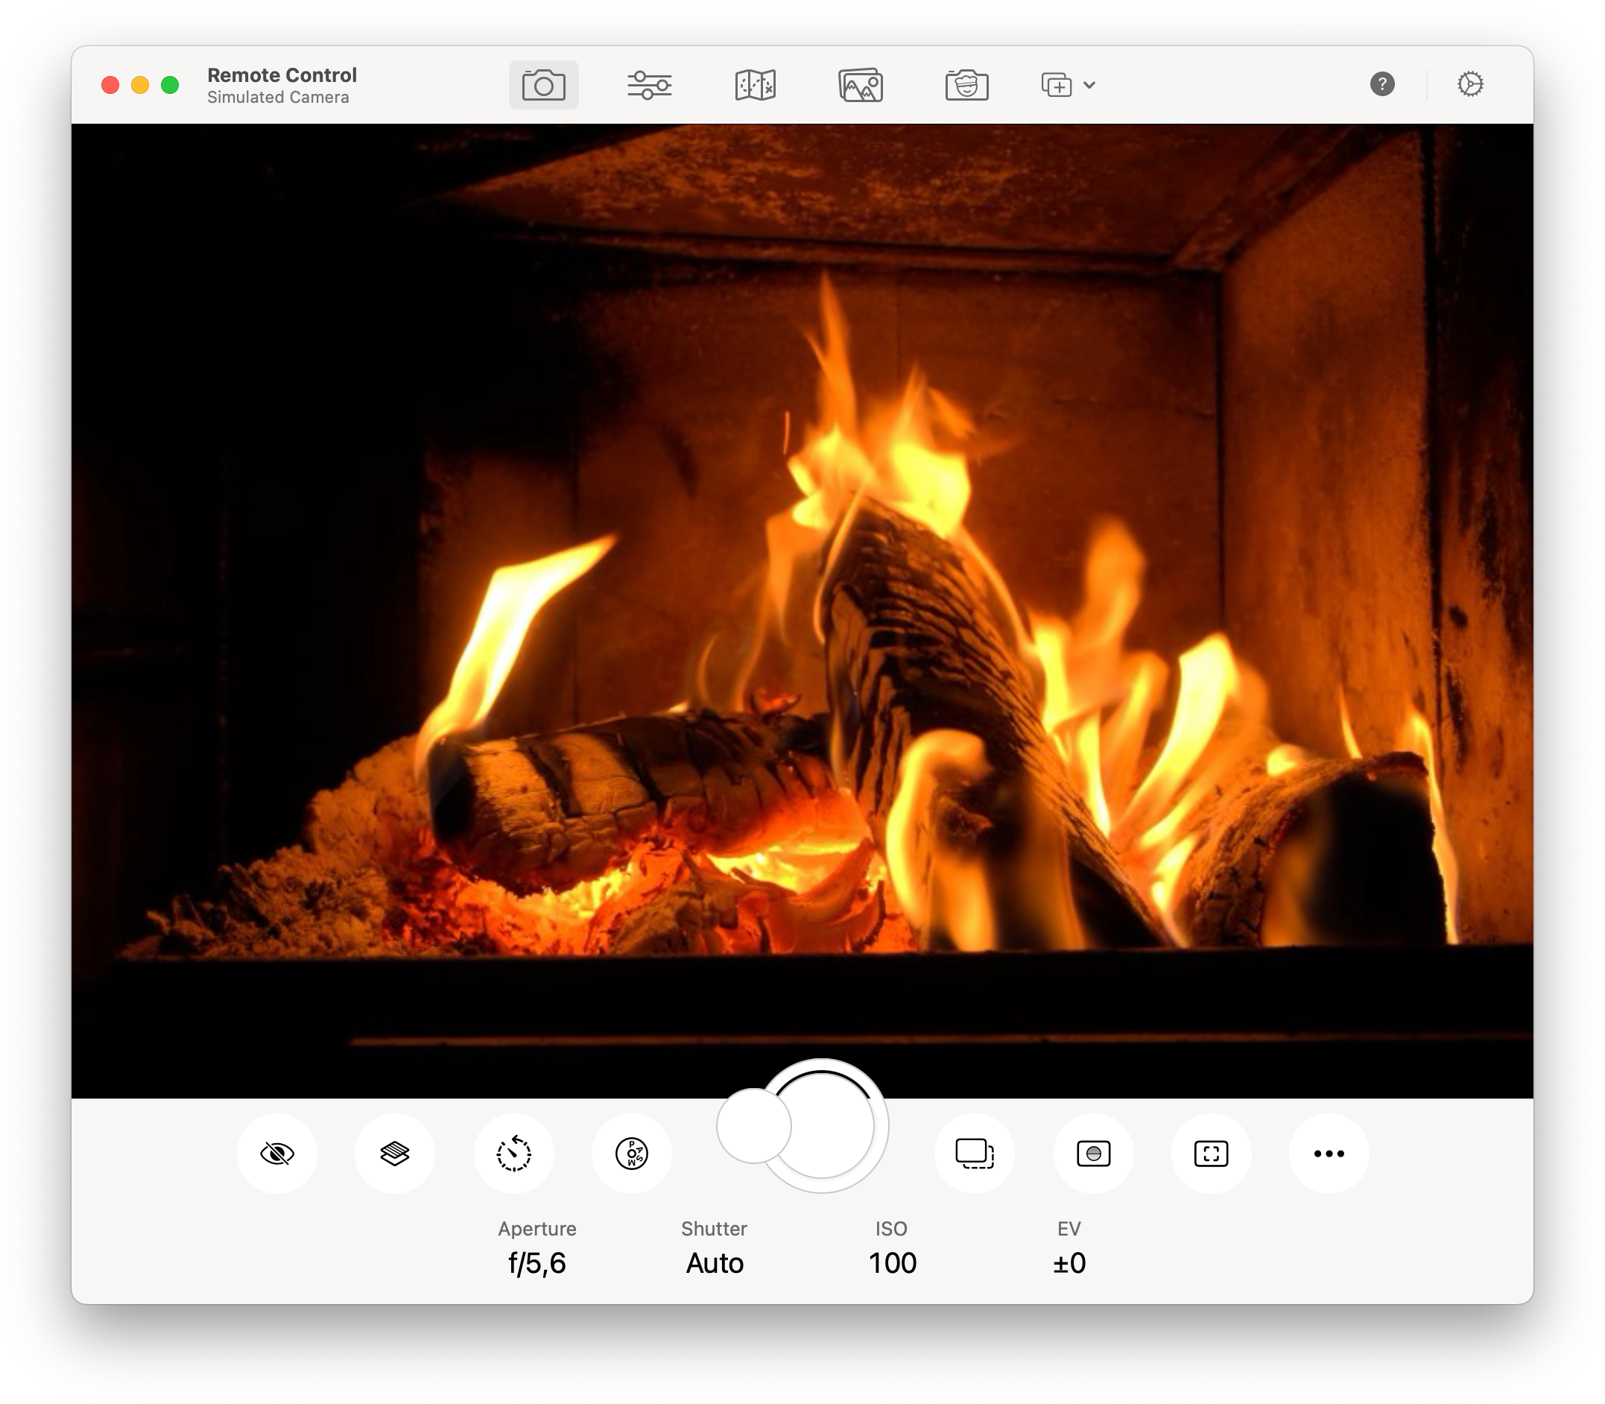Expand the add-window dropdown chevron
Screen dimensions: 1605x1404
click(x=1089, y=85)
